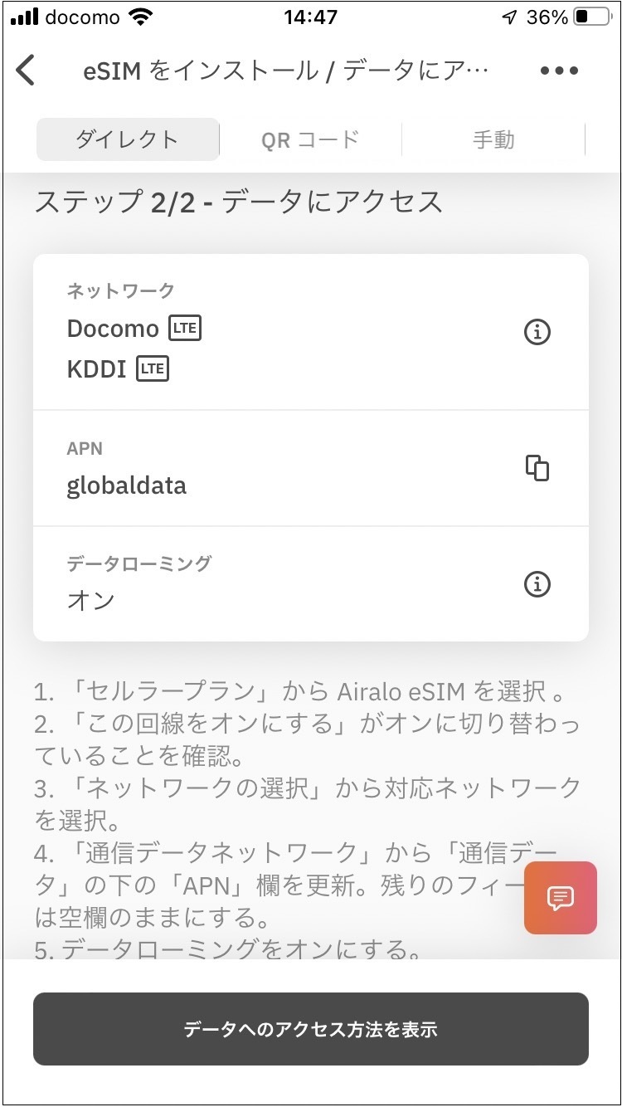Tap the ステップ 2/2 heading
622x1107 pixels.
tap(239, 202)
